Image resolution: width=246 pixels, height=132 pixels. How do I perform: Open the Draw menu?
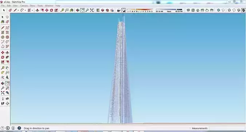click(32, 6)
